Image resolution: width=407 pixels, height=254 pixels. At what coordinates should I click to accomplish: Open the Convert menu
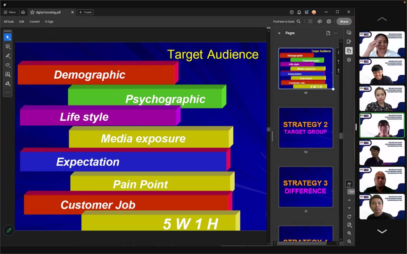coord(34,22)
